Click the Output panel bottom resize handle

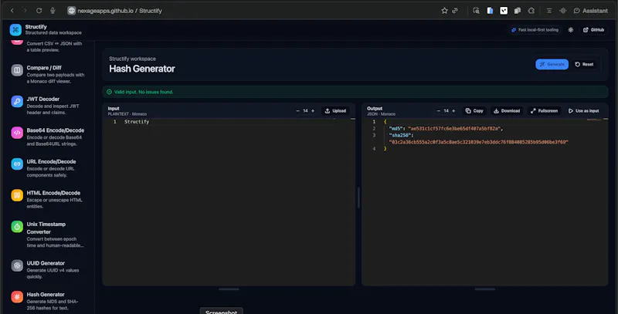pyautogui.click(x=485, y=289)
